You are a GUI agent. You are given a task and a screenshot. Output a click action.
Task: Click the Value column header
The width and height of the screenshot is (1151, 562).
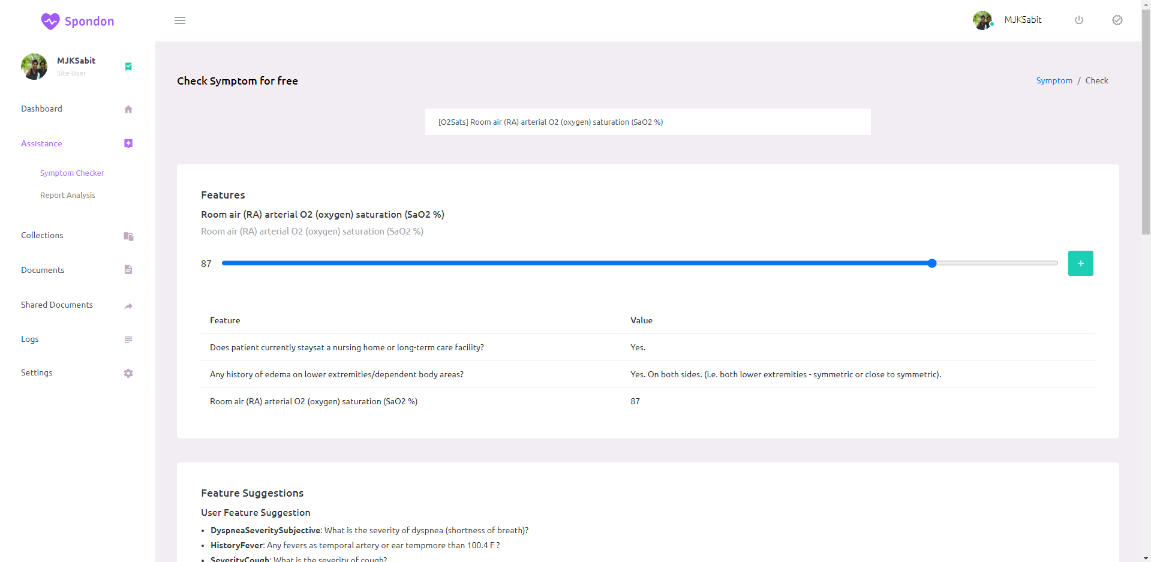pyautogui.click(x=641, y=320)
